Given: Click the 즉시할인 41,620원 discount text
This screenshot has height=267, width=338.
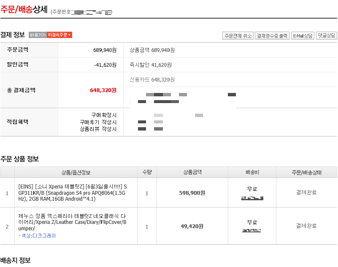Looking at the screenshot, I should point(151,65).
